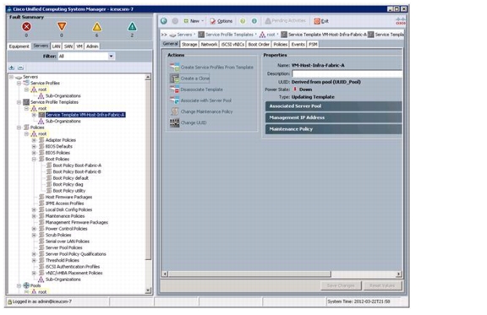This screenshot has width=487, height=315.
Task: Expand the Local Disk Config Policies node
Action: (34, 209)
